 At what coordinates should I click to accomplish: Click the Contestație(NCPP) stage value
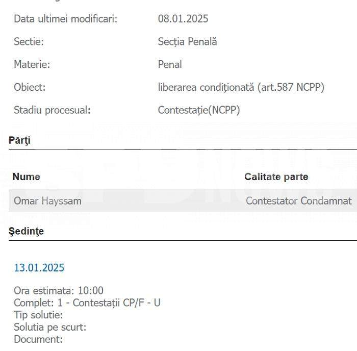coord(199,110)
